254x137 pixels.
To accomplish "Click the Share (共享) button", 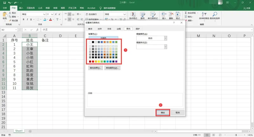I will click(247, 8).
